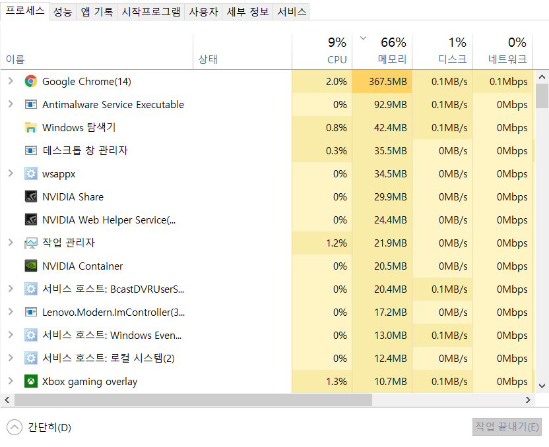
Task: Click the vertical scroll up arrow
Action: 542,77
